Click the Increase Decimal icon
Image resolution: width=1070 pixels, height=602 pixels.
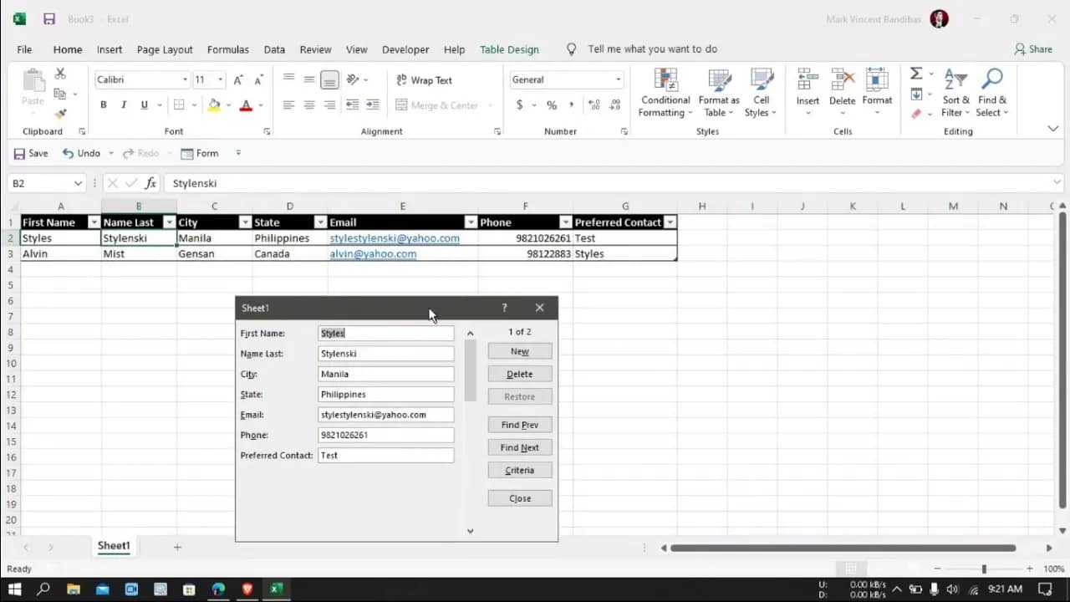pyautogui.click(x=594, y=106)
